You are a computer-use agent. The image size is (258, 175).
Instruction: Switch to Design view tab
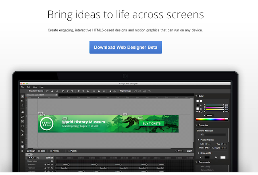[x=31, y=151]
